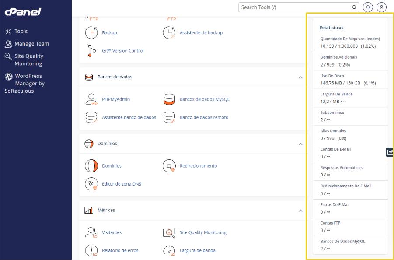This screenshot has width=394, height=260.
Task: Click the Alias Domains statistic label
Action: pos(333,131)
